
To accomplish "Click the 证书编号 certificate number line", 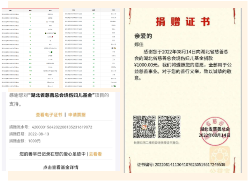I will (x=181, y=164).
